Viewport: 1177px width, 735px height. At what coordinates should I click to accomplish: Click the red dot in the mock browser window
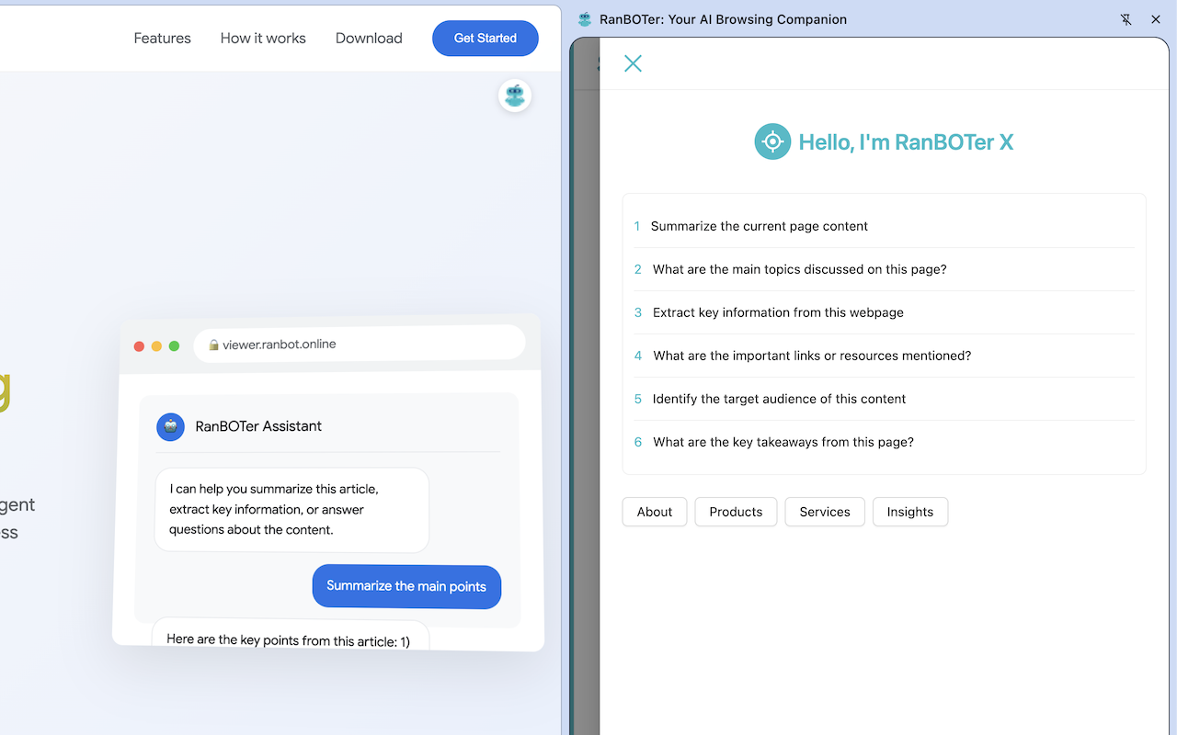pyautogui.click(x=139, y=346)
